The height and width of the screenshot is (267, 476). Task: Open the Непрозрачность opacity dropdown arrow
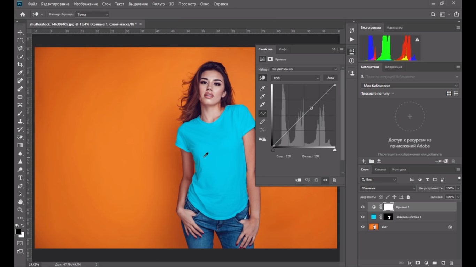coord(458,188)
